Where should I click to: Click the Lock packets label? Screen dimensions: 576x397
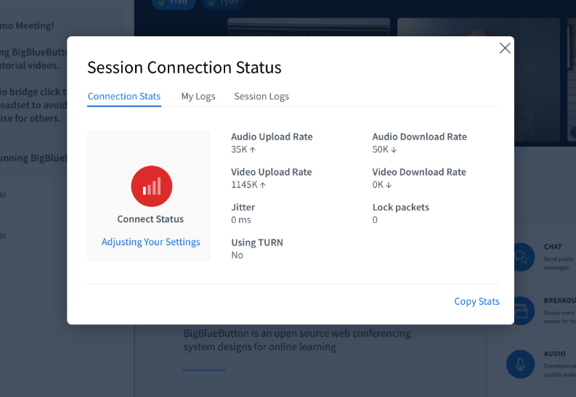click(401, 208)
